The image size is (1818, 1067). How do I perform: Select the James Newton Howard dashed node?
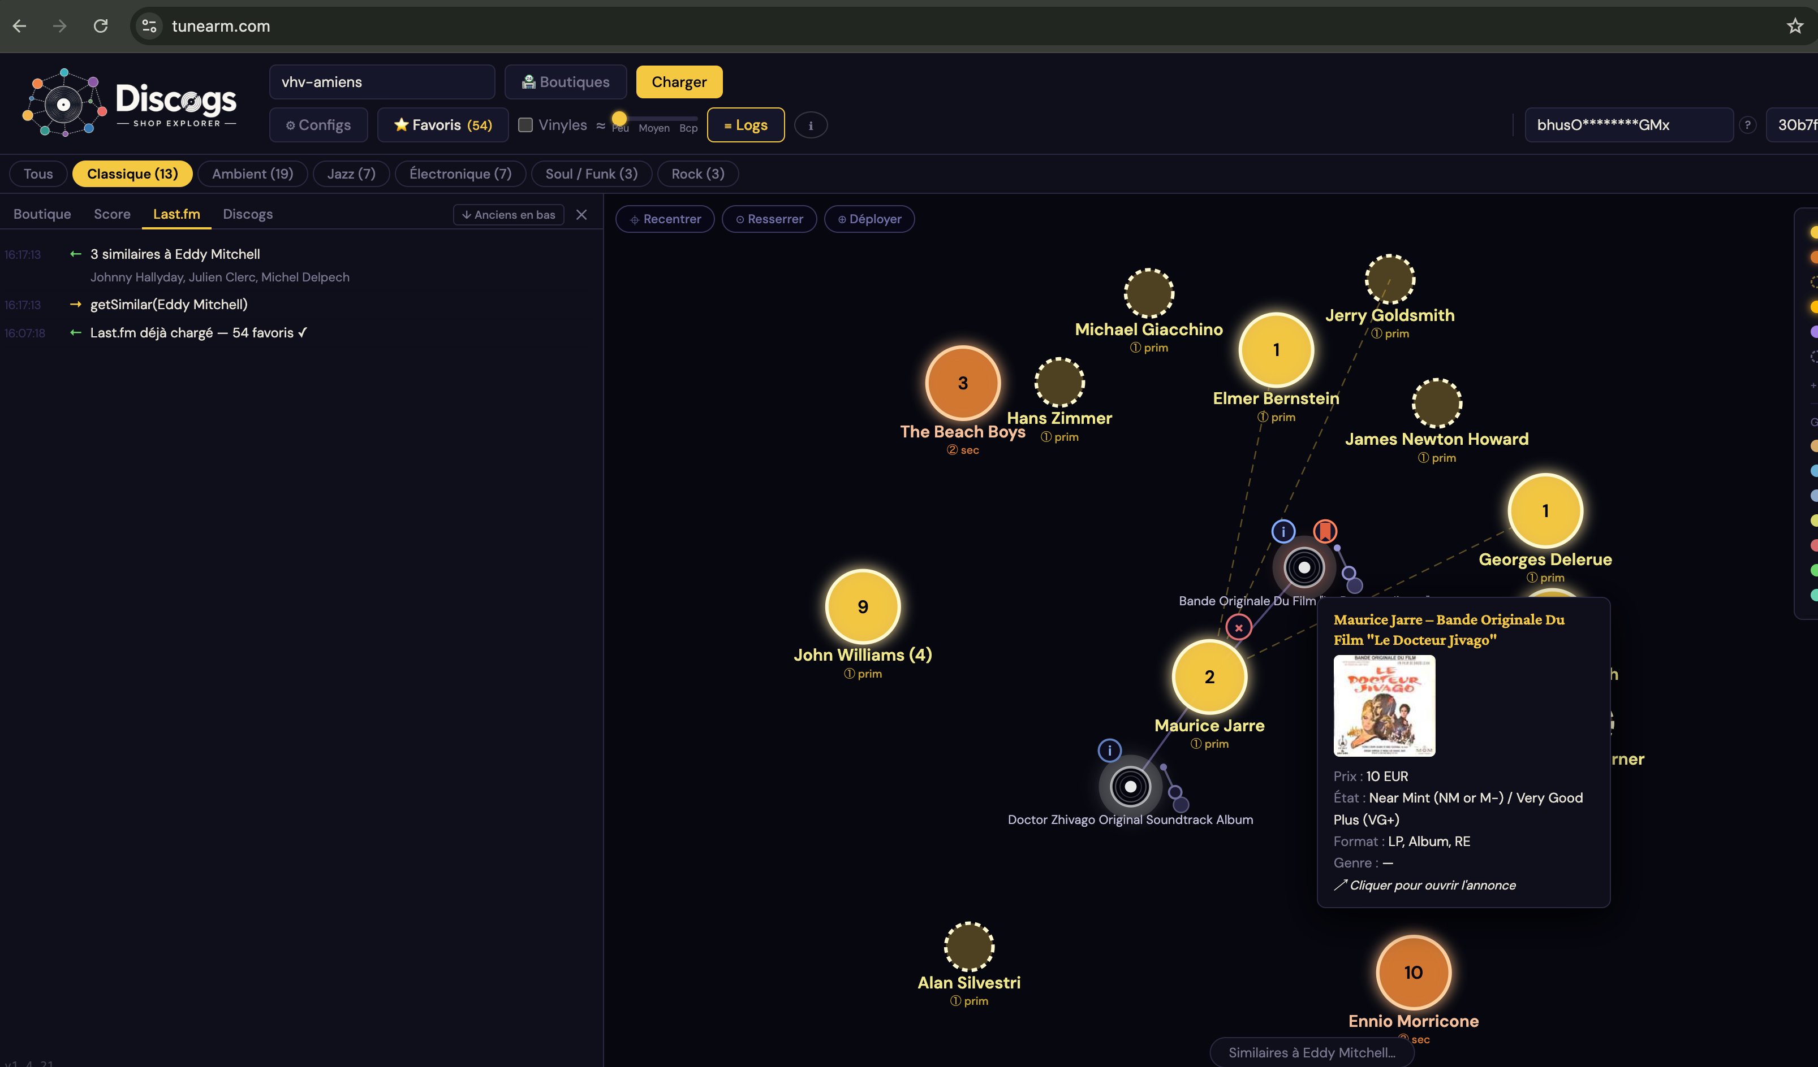[x=1436, y=403]
